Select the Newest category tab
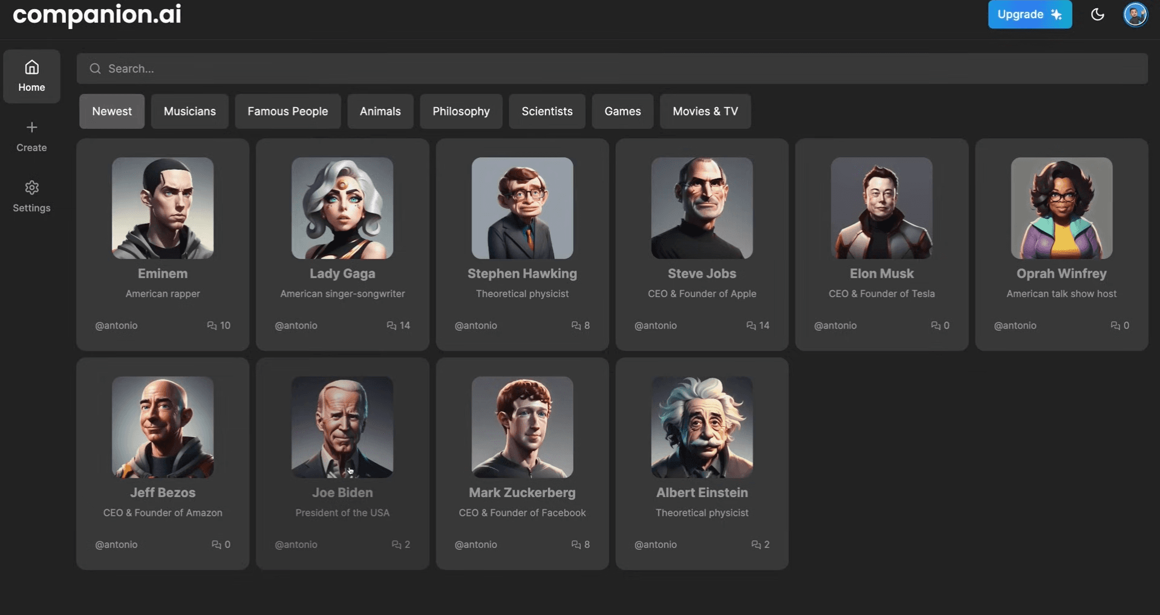The image size is (1160, 615). tap(112, 111)
